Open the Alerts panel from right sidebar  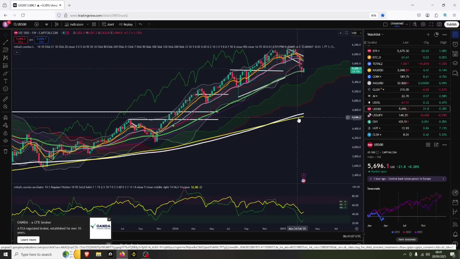455,44
